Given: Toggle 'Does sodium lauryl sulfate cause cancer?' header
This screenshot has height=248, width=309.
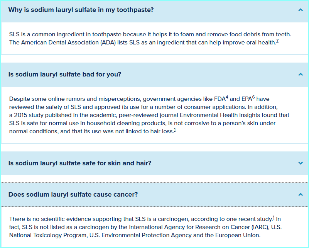Looking at the screenshot, I should pos(73,194).
